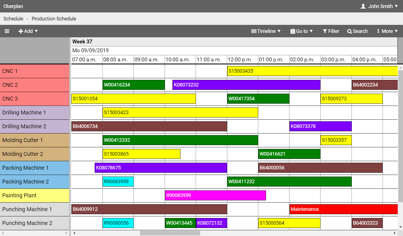Viewport: 403px width, 236px height.
Task: Select brown task B64000056
Action: 321,168
